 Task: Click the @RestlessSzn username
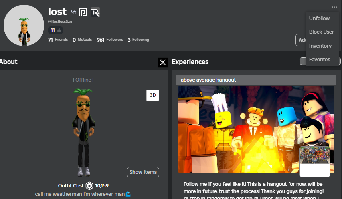(x=60, y=22)
